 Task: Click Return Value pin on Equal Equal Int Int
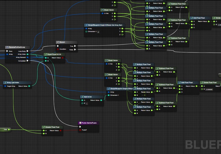(x=62, y=58)
